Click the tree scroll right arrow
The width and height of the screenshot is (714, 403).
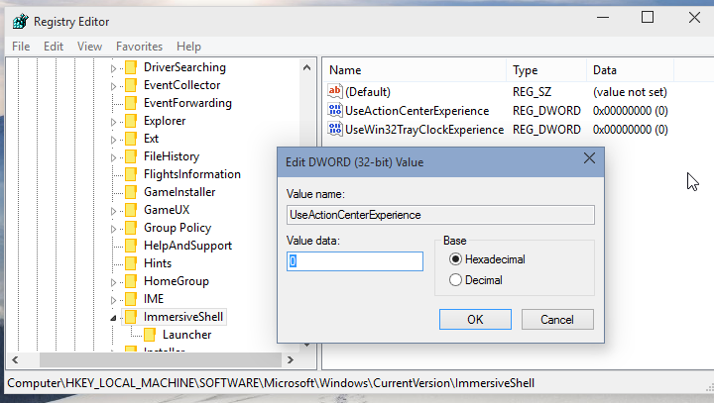[x=291, y=359]
